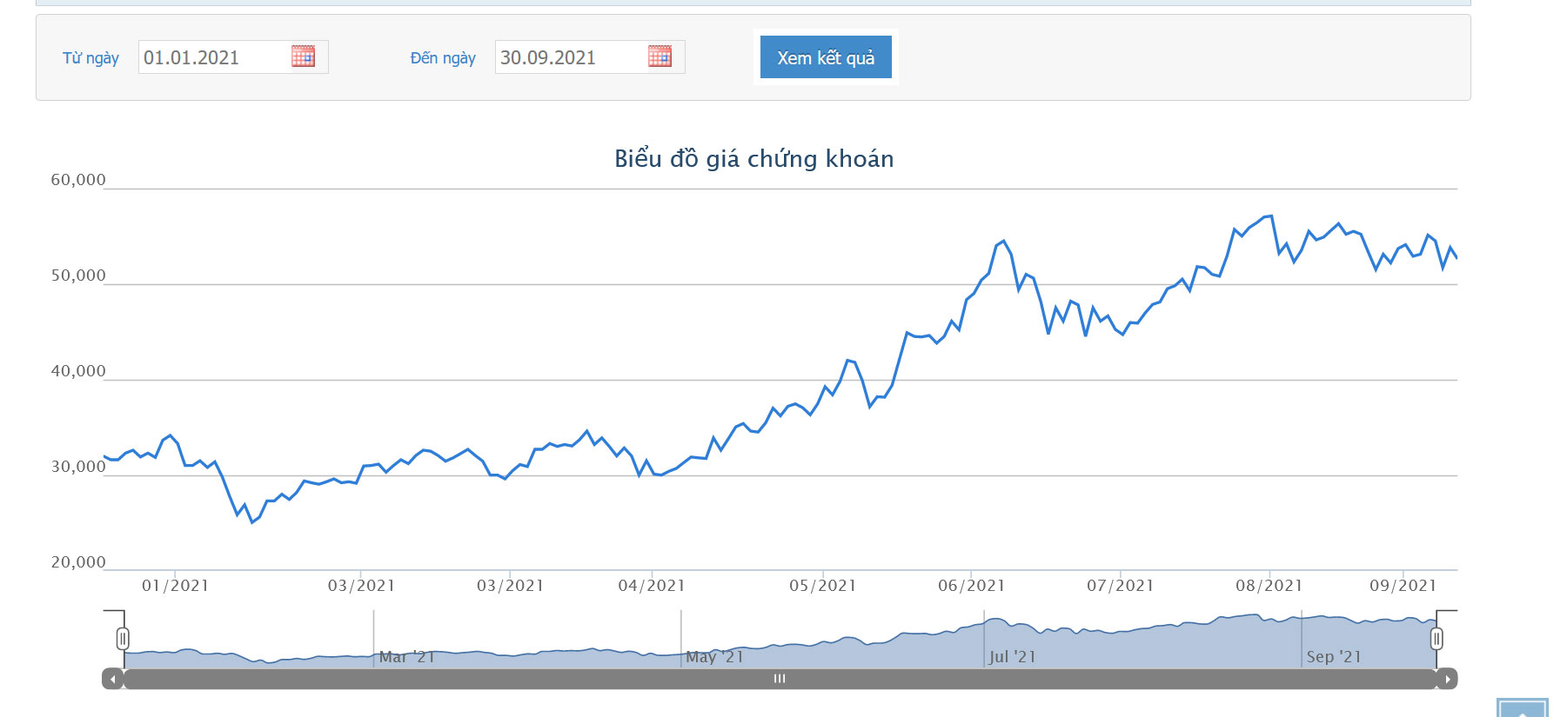Click the 08/2021 x-axis label

click(1269, 586)
